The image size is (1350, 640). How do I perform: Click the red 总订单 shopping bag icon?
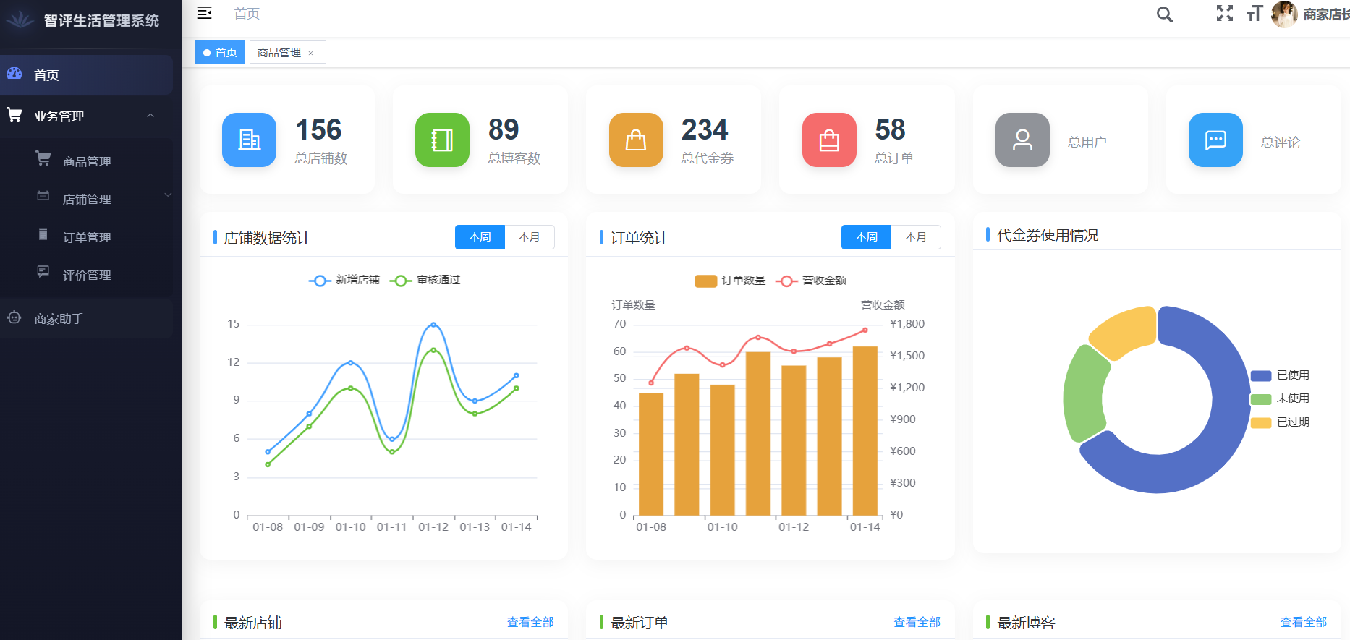click(x=829, y=140)
